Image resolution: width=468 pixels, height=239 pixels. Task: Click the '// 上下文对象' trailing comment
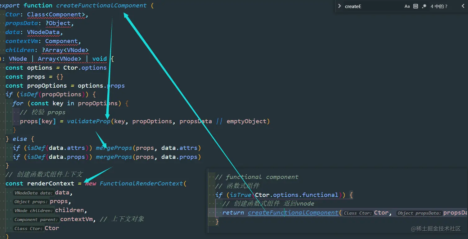coord(122,219)
